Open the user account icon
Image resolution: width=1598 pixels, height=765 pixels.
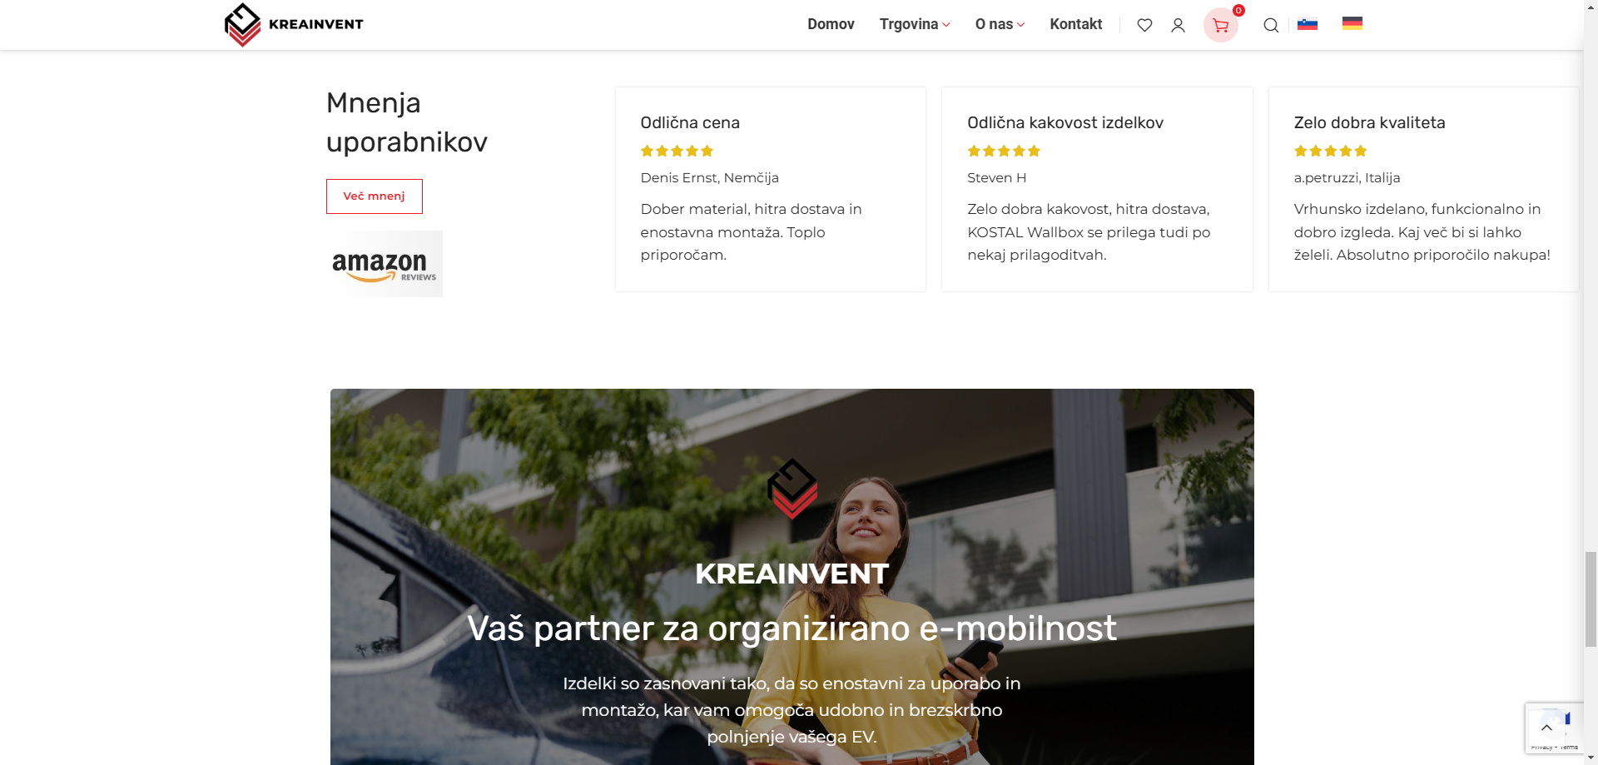point(1178,25)
